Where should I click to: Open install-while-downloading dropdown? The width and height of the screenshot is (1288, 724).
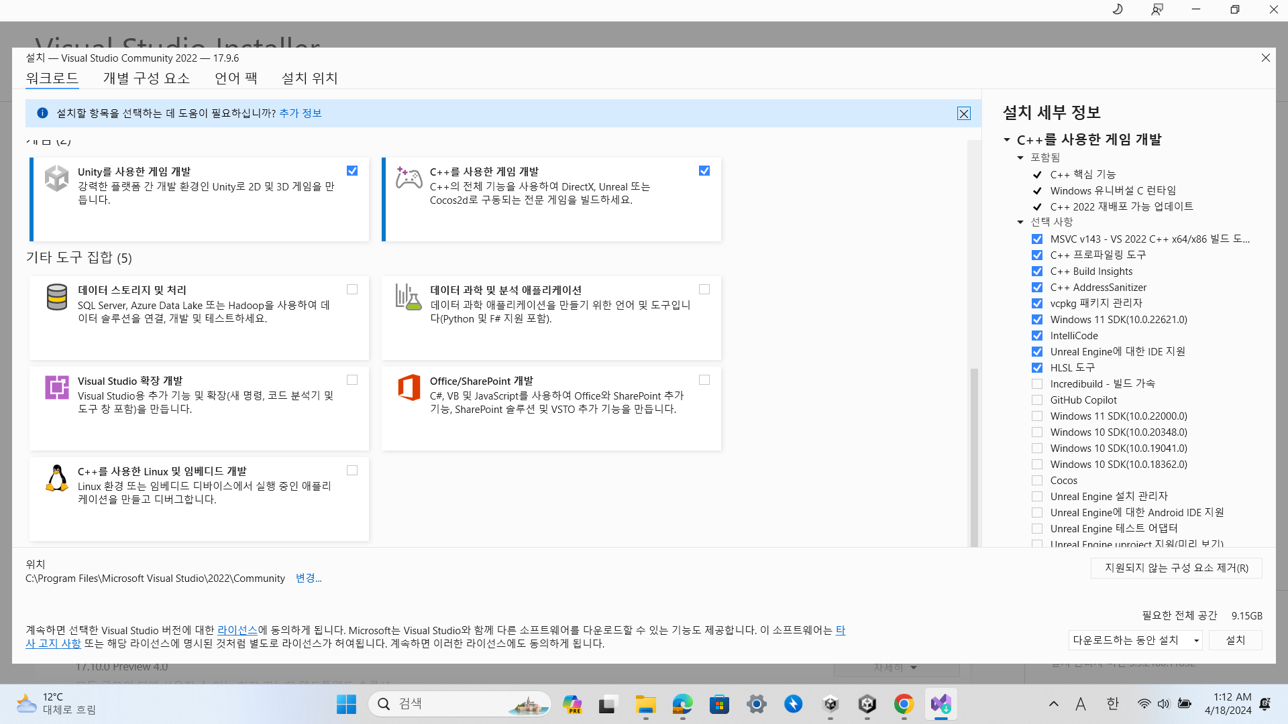pyautogui.click(x=1135, y=640)
